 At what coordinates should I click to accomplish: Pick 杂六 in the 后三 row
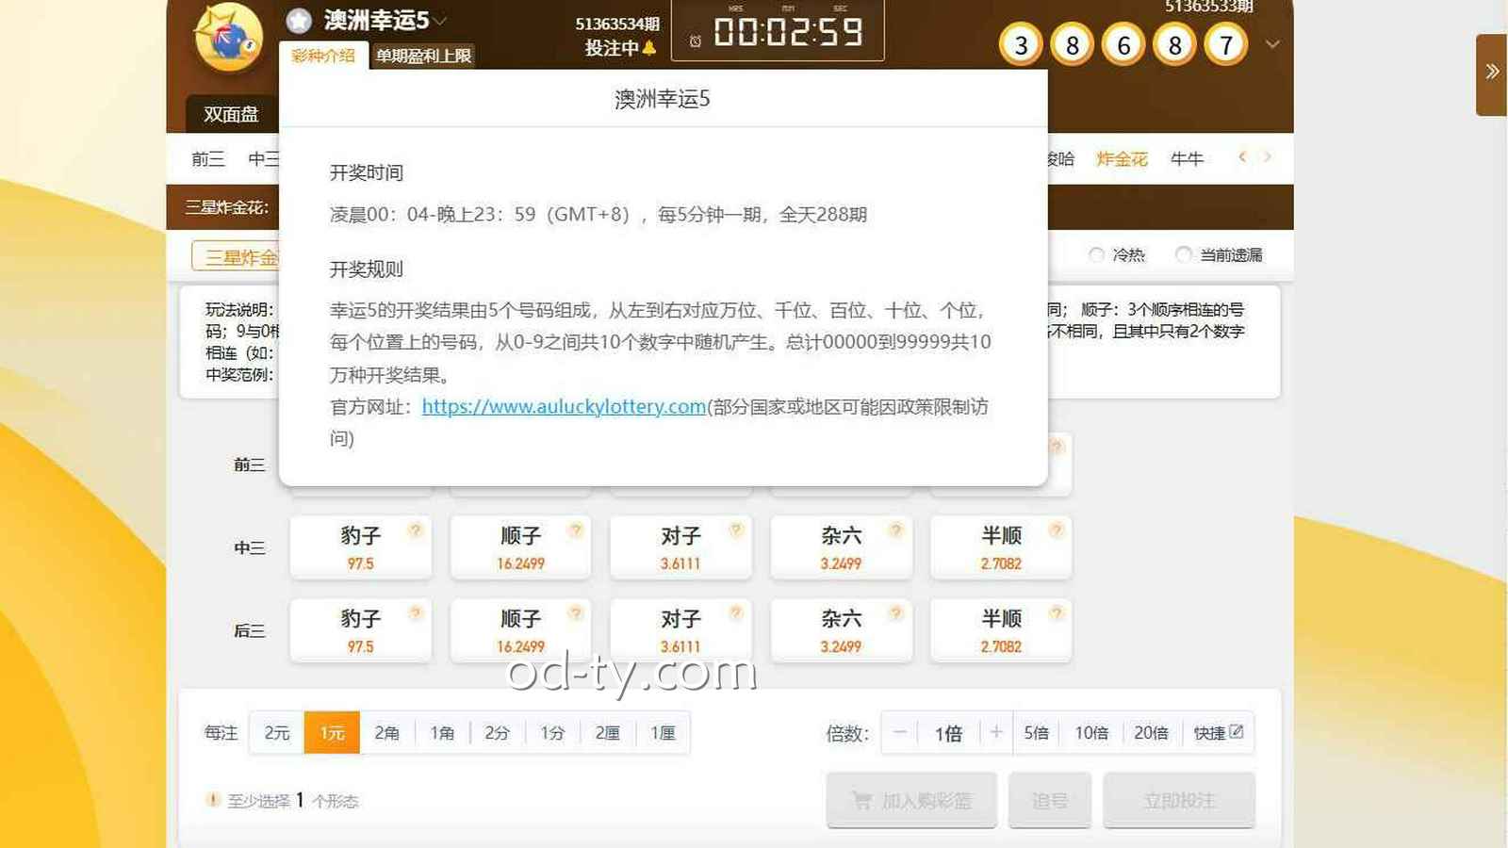tap(841, 630)
